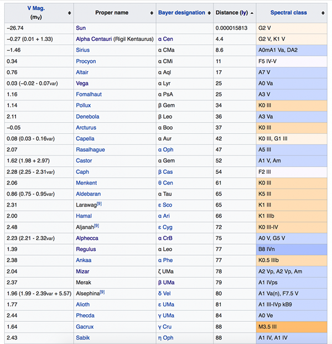Viewport: 332px width, 344px height.
Task: Click the 'ly' link in Distance header
Action: click(243, 13)
